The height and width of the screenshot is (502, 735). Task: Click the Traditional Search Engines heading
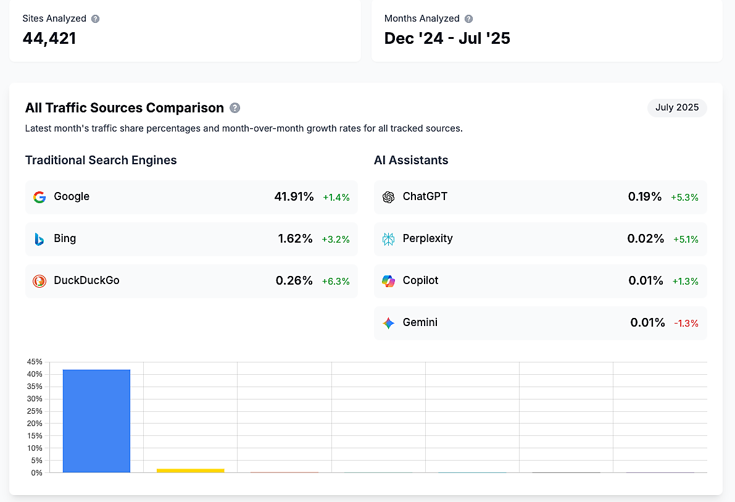click(101, 161)
